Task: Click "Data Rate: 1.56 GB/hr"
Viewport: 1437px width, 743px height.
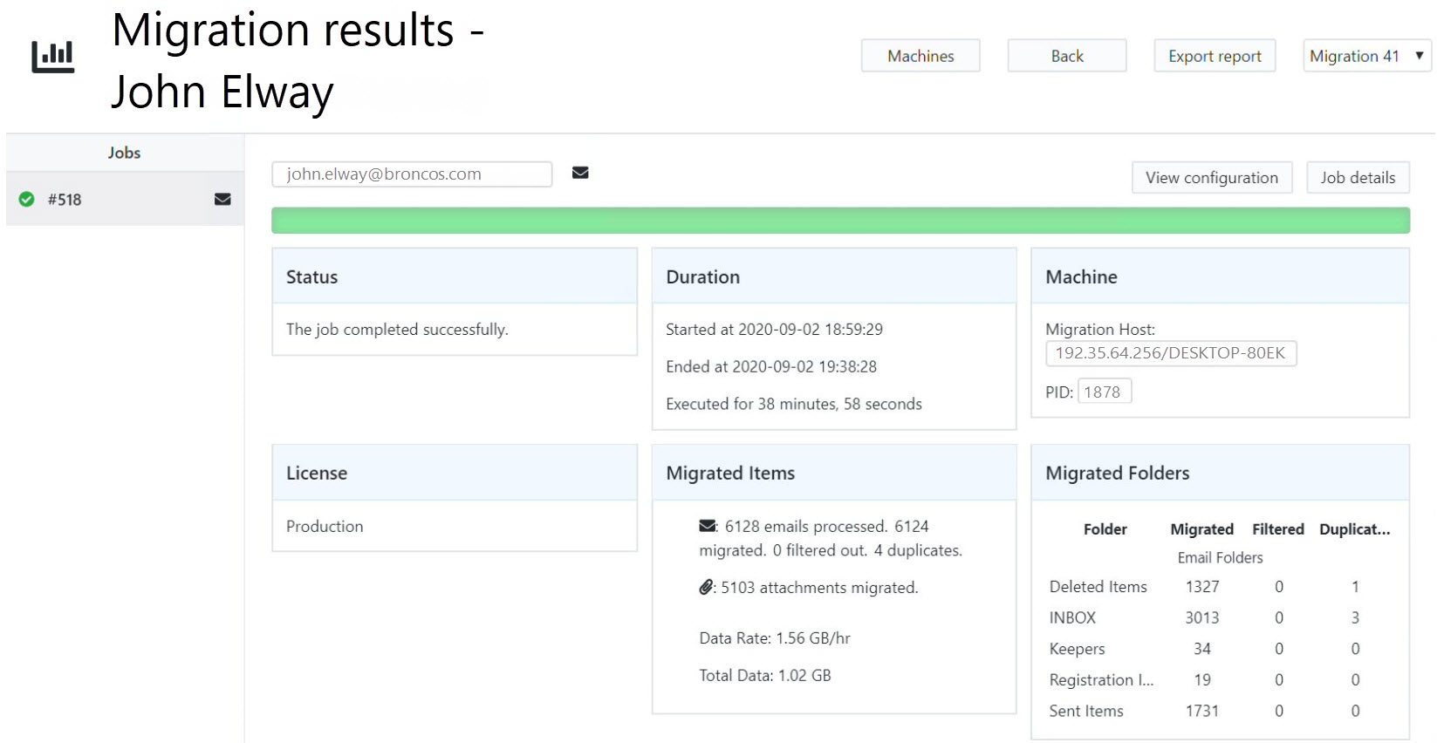Action: [x=775, y=638]
